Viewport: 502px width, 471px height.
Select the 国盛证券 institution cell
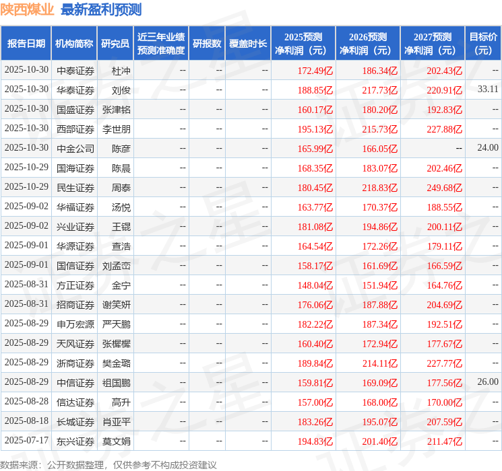click(x=75, y=110)
